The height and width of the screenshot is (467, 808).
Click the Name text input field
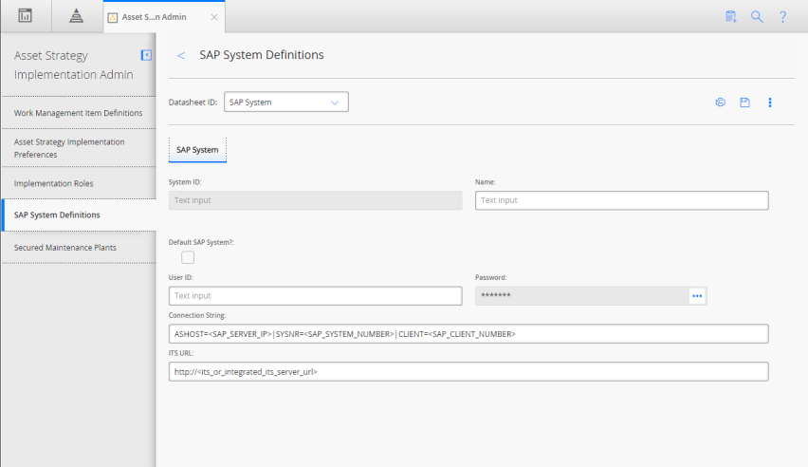pyautogui.click(x=621, y=200)
